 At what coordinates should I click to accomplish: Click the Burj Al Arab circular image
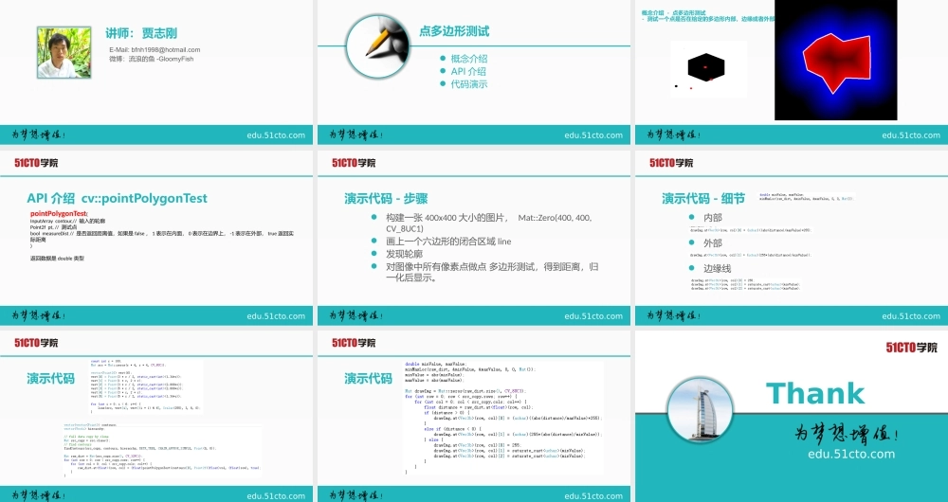click(x=701, y=409)
